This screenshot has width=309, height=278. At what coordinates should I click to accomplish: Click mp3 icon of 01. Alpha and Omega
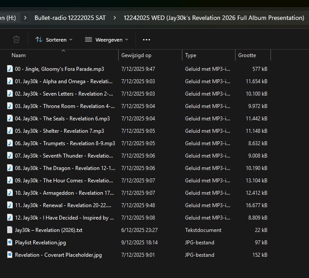(10, 81)
